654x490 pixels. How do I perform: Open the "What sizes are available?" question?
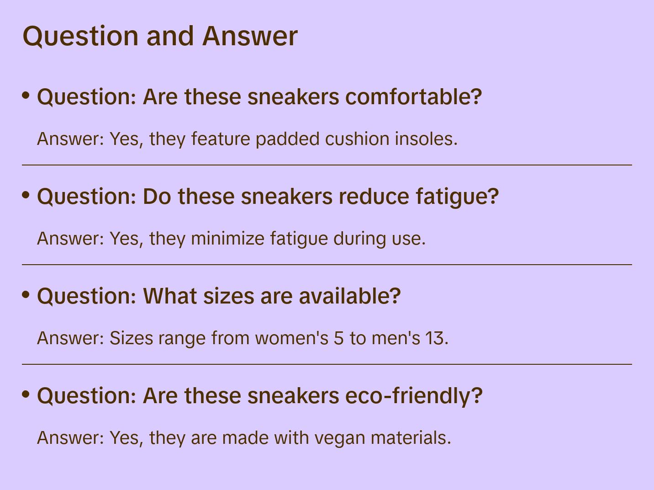(x=219, y=296)
